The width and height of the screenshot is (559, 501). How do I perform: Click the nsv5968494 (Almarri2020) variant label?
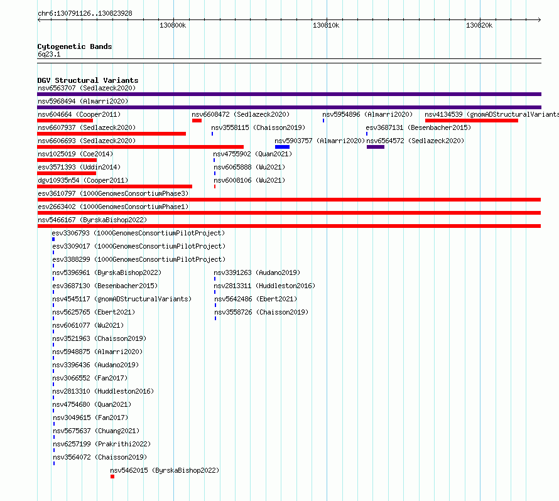[83, 101]
